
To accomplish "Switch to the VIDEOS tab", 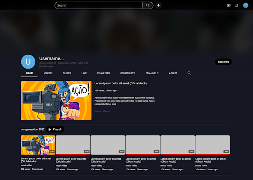I will [48, 73].
